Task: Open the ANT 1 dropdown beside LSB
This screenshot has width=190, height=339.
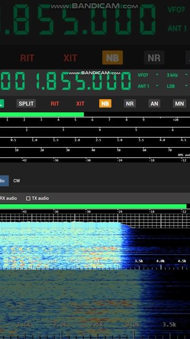Action: tap(148, 86)
